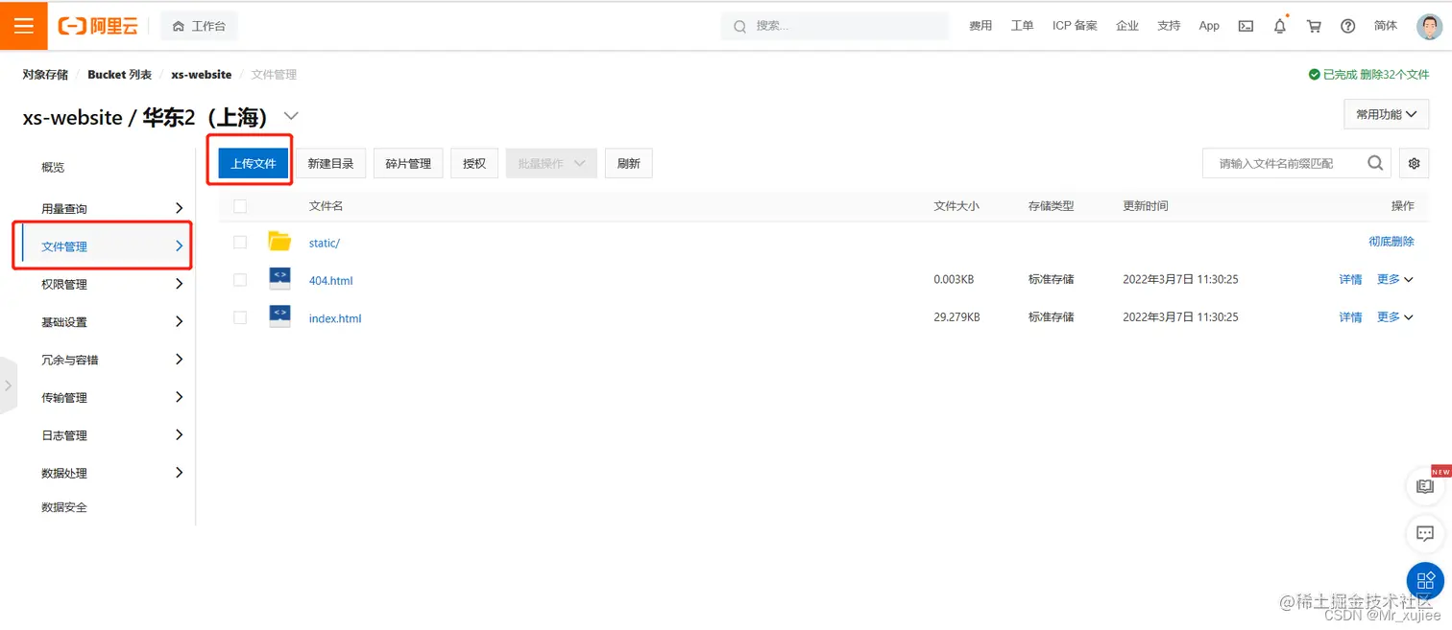
Task: Expand the bucket switcher chevron by title
Action: click(291, 116)
